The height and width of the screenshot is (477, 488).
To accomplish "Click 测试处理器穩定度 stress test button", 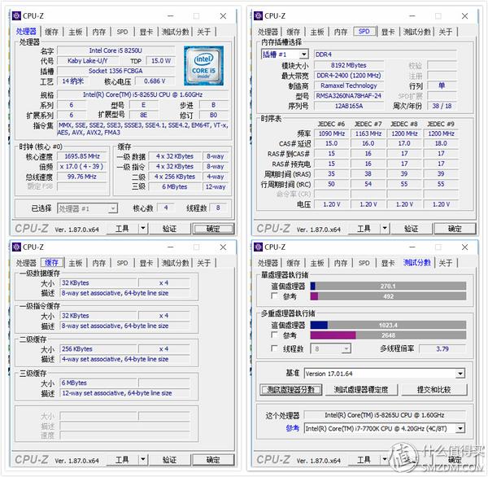I will coord(361,389).
